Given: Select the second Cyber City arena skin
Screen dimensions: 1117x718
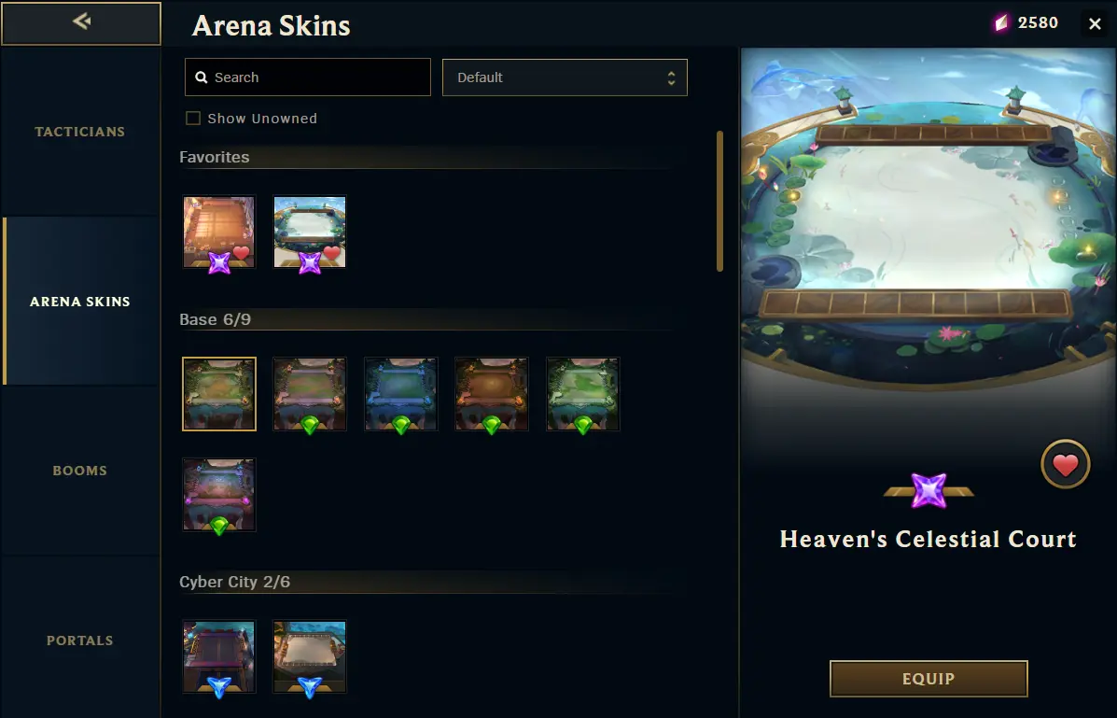Looking at the screenshot, I should [x=310, y=656].
